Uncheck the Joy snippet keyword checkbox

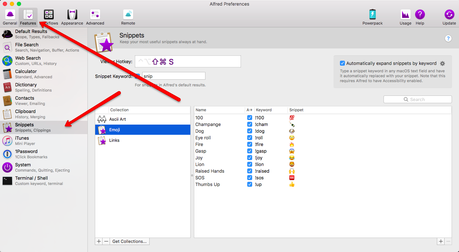coord(249,158)
